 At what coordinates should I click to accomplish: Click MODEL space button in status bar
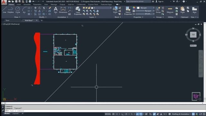[x=108, y=114]
